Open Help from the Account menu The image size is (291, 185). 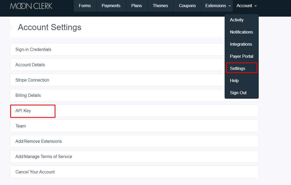click(242, 80)
